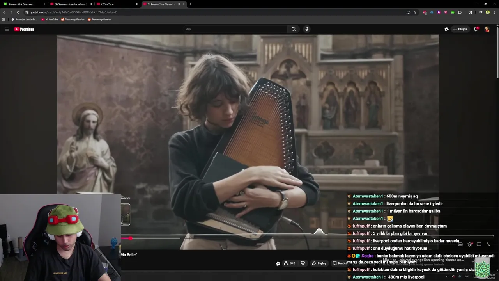This screenshot has height=281, width=499.
Task: Open the media control music icon
Action: [x=481, y=12]
